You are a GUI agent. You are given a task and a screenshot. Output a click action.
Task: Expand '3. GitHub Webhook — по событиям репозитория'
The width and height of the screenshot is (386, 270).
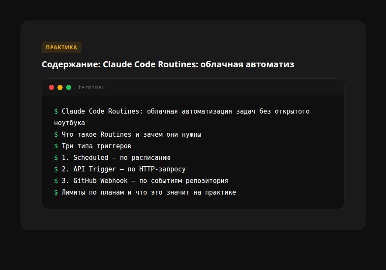click(145, 180)
